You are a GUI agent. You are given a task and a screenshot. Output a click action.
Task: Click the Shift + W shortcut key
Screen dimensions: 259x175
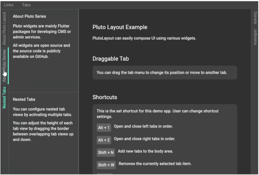click(x=106, y=165)
